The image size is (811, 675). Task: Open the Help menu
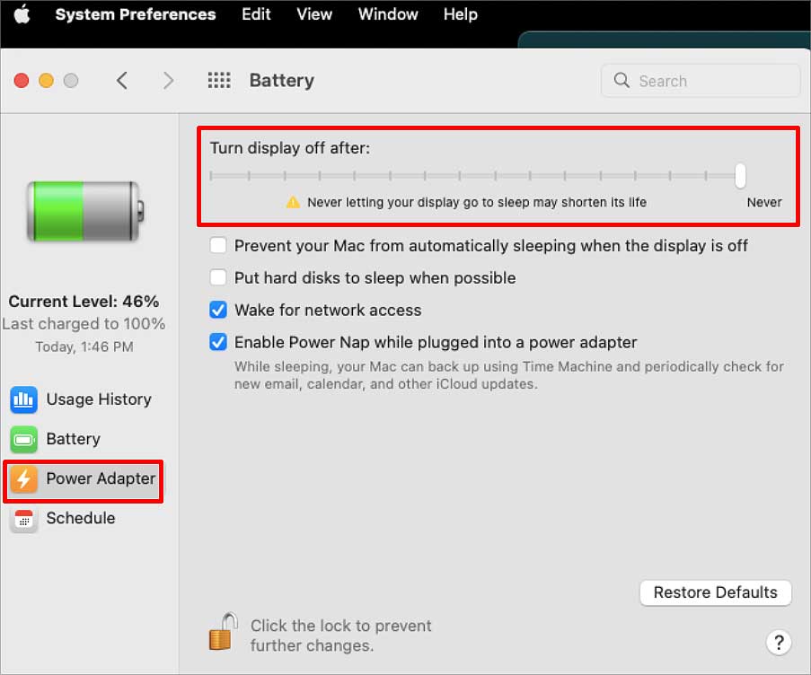pyautogui.click(x=461, y=14)
